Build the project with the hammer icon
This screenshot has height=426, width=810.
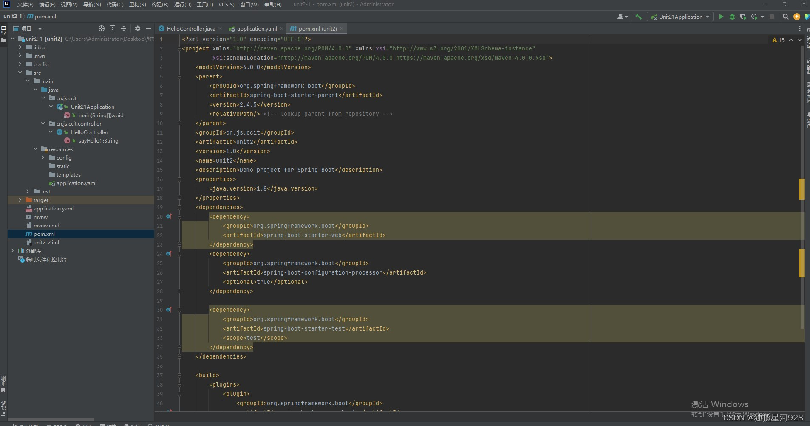point(638,17)
